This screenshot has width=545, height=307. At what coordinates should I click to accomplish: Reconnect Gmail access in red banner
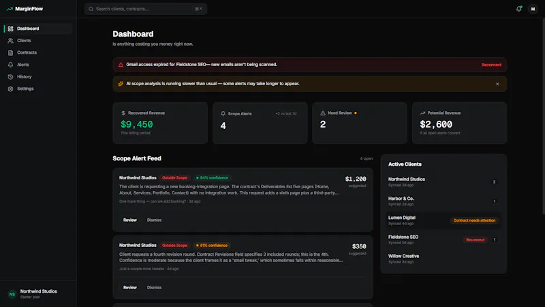(x=491, y=65)
